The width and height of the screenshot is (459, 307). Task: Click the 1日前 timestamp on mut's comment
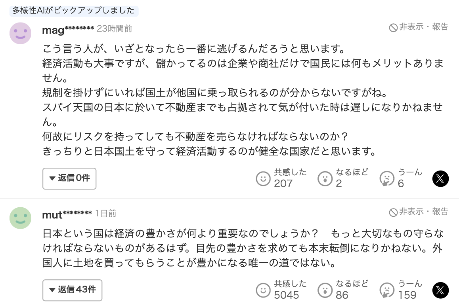pyautogui.click(x=106, y=214)
